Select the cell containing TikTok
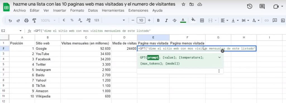Image resolution: width=286 pixels, height=103 pixels. click(47, 86)
